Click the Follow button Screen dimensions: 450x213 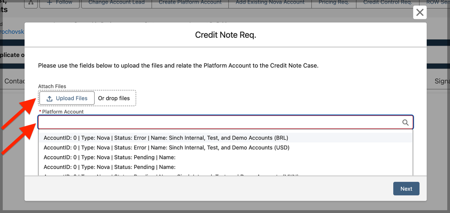click(x=59, y=3)
